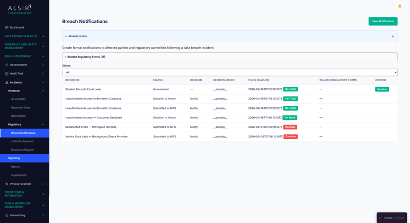Click Vendor Data Leak — Background Check Provider
Viewport: 410px width, 223px height.
96,137
